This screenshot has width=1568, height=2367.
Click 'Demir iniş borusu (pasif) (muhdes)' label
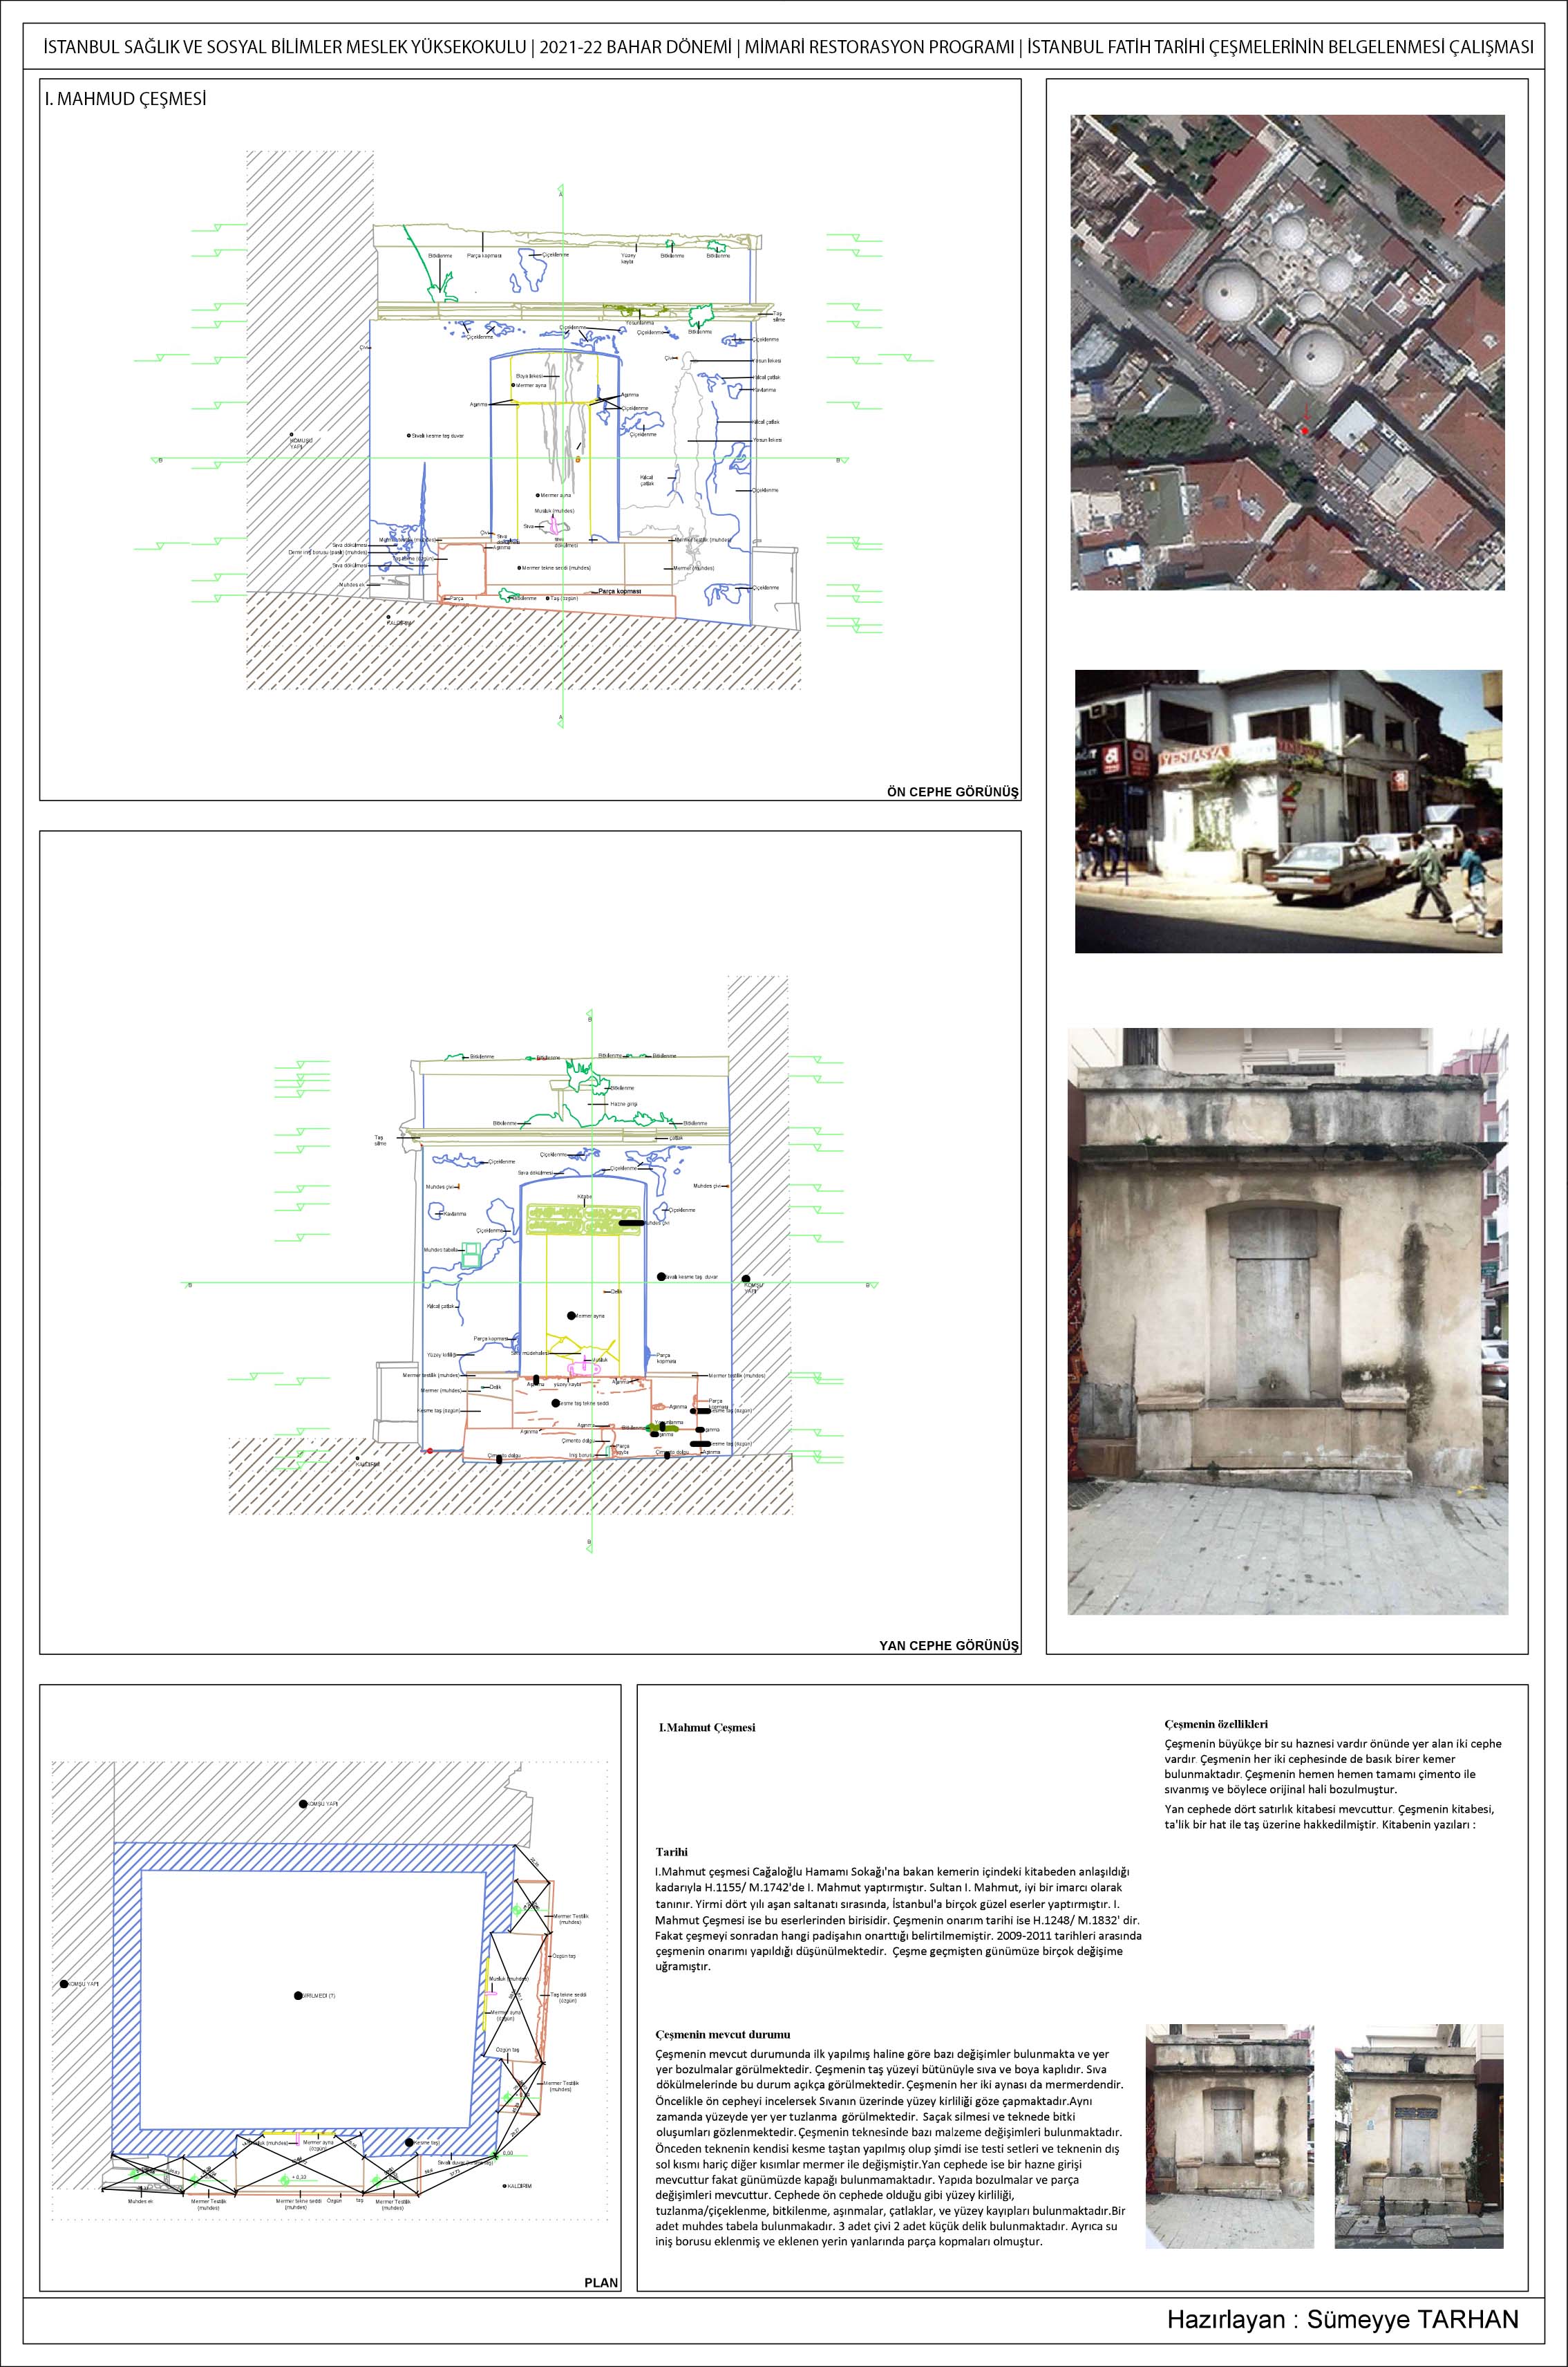click(x=328, y=552)
